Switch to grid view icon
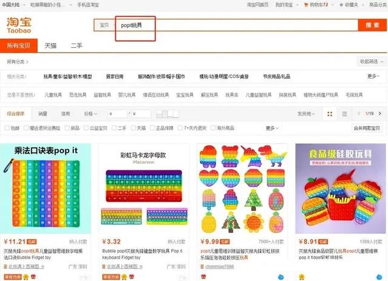This screenshot has height=281, width=388. [x=330, y=114]
